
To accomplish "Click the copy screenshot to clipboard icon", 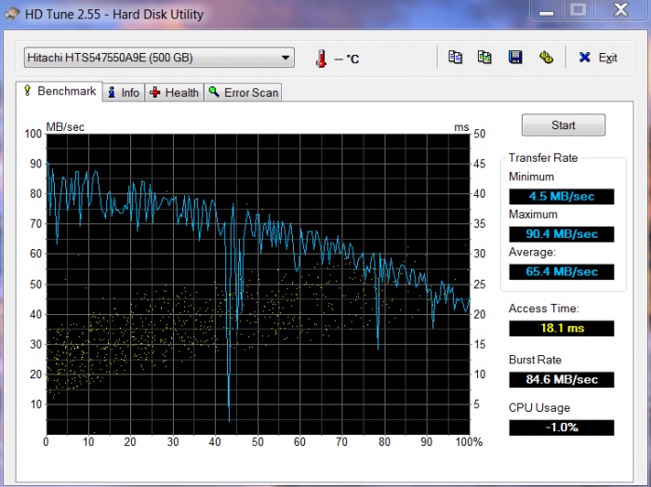I will click(x=485, y=58).
